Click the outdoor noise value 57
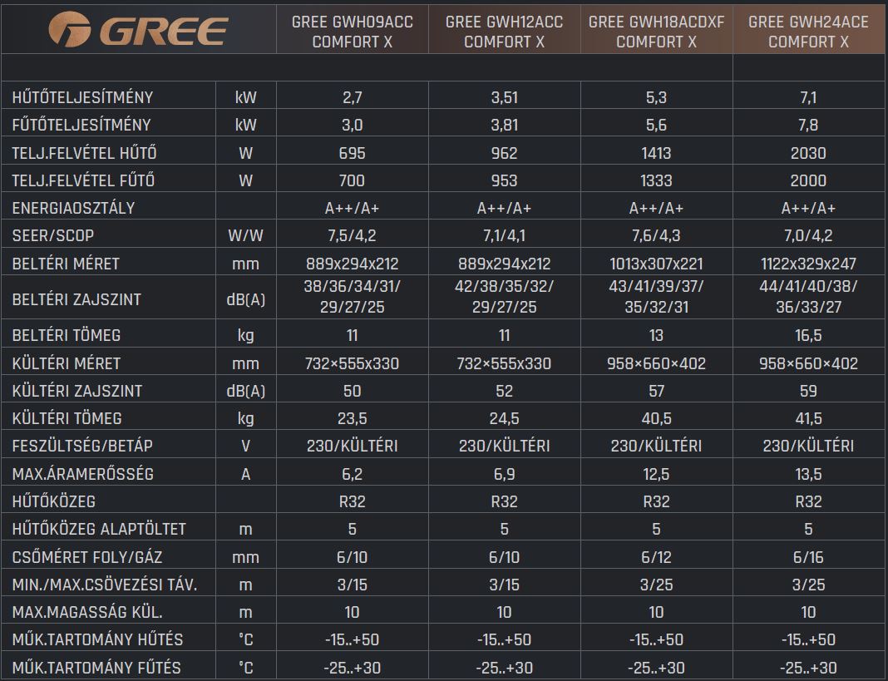The image size is (888, 681). [656, 391]
